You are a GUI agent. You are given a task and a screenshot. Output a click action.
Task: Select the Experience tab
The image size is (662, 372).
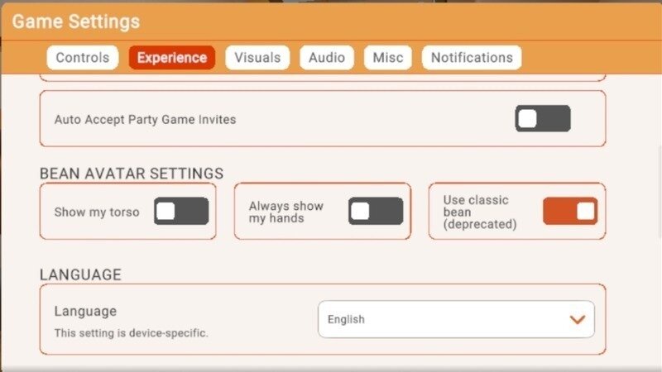click(172, 58)
